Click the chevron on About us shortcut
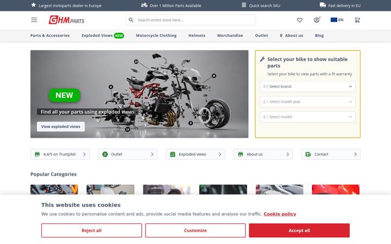The width and height of the screenshot is (391, 244). [287, 155]
